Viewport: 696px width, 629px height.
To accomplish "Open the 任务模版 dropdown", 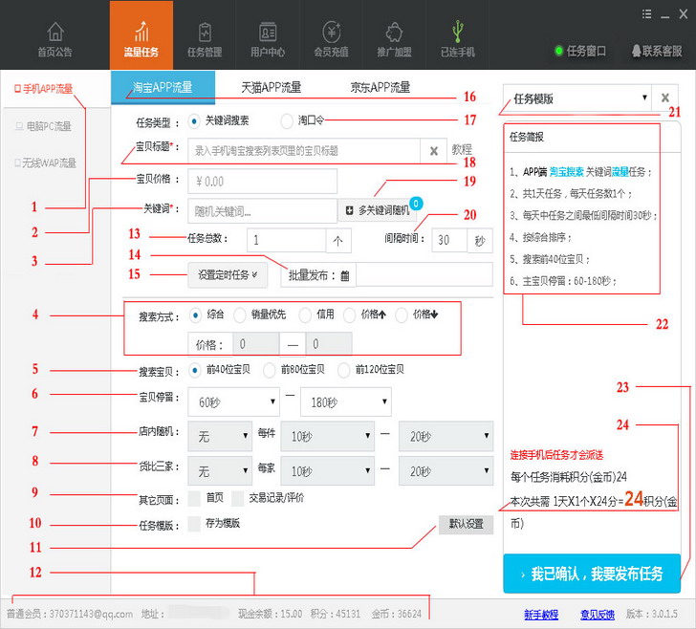I will (x=577, y=98).
